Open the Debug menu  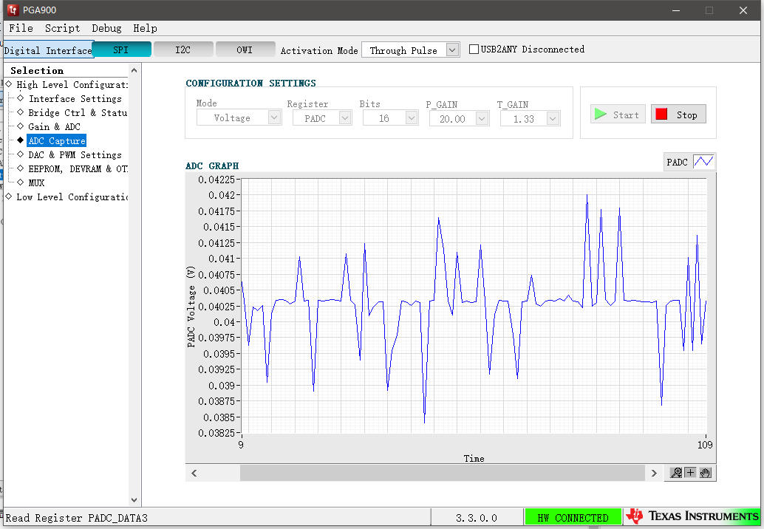pos(106,28)
